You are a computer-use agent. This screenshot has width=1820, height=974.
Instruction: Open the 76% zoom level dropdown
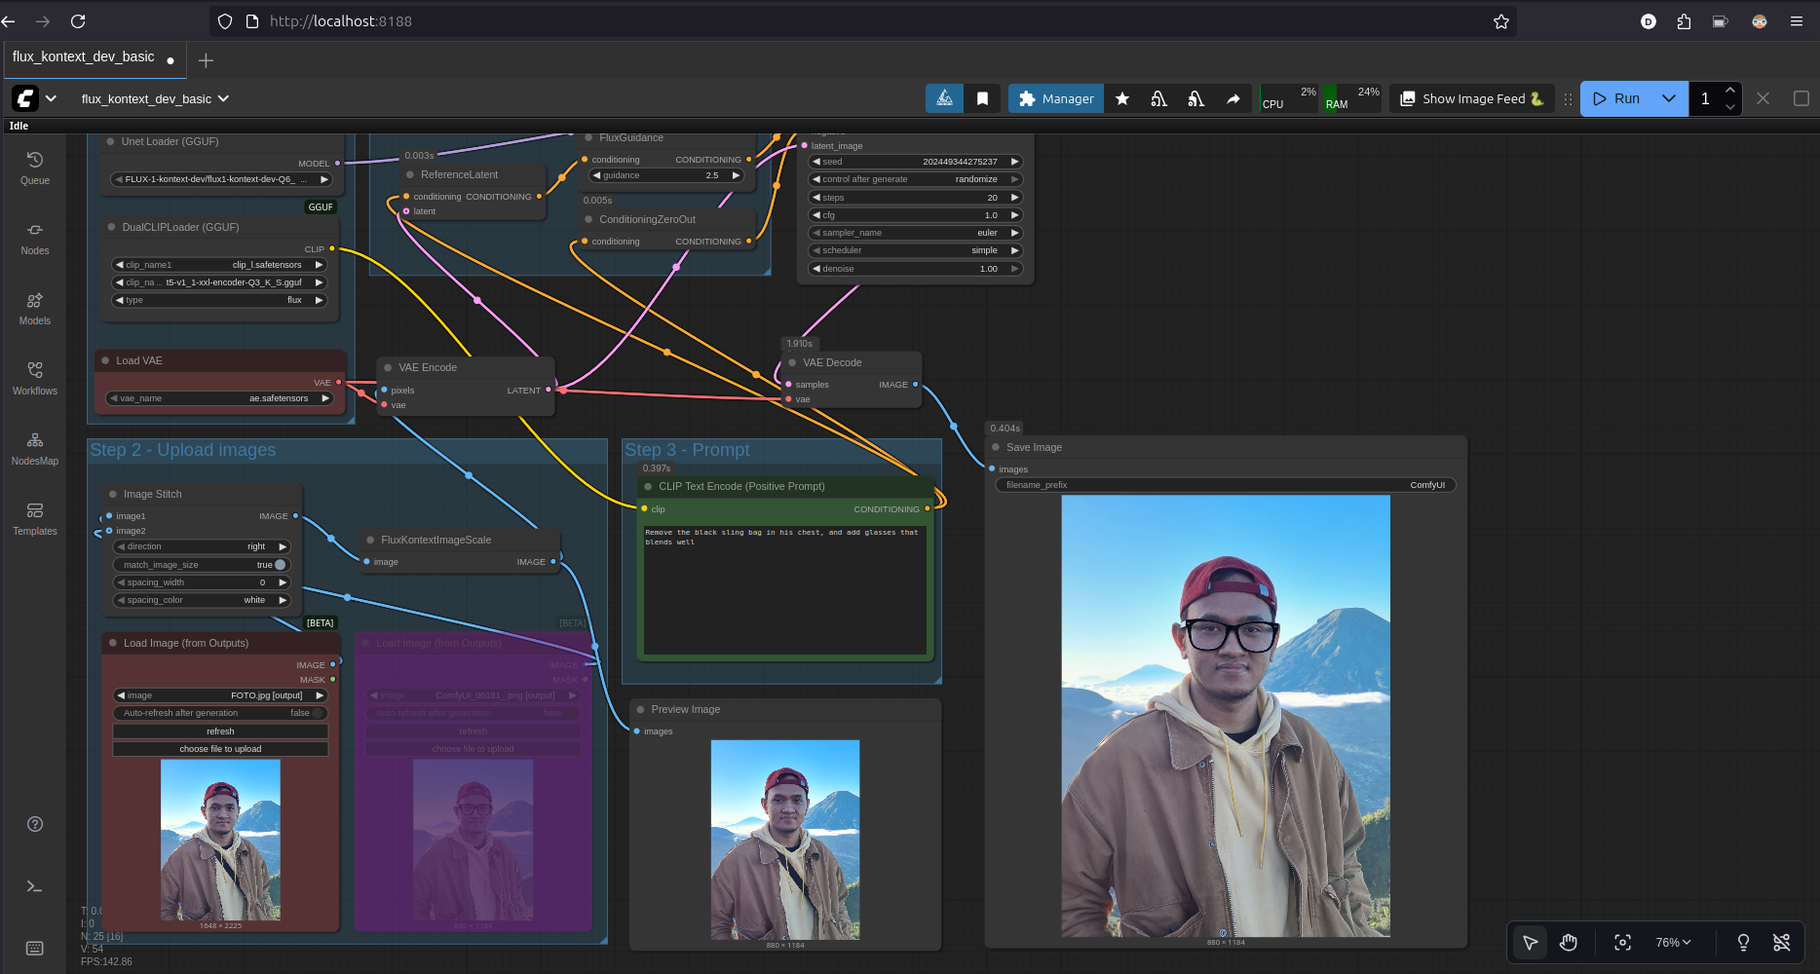point(1673,942)
